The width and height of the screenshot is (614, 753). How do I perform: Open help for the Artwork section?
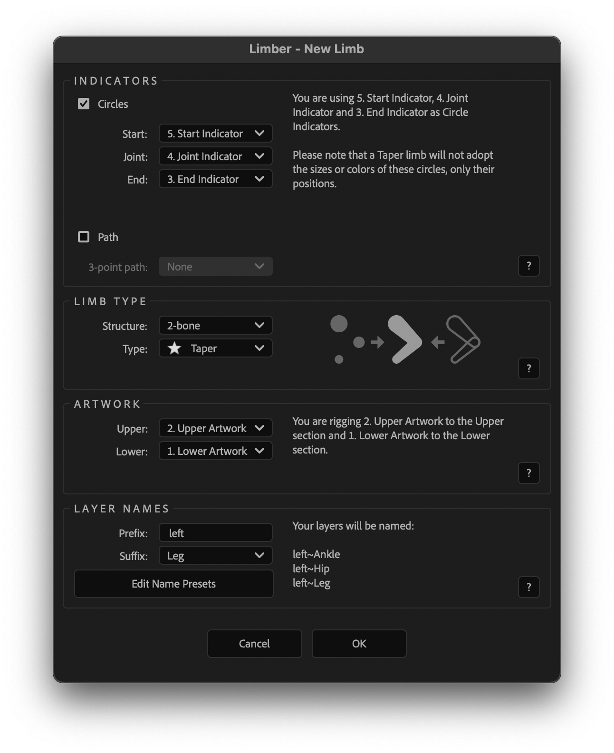click(528, 473)
